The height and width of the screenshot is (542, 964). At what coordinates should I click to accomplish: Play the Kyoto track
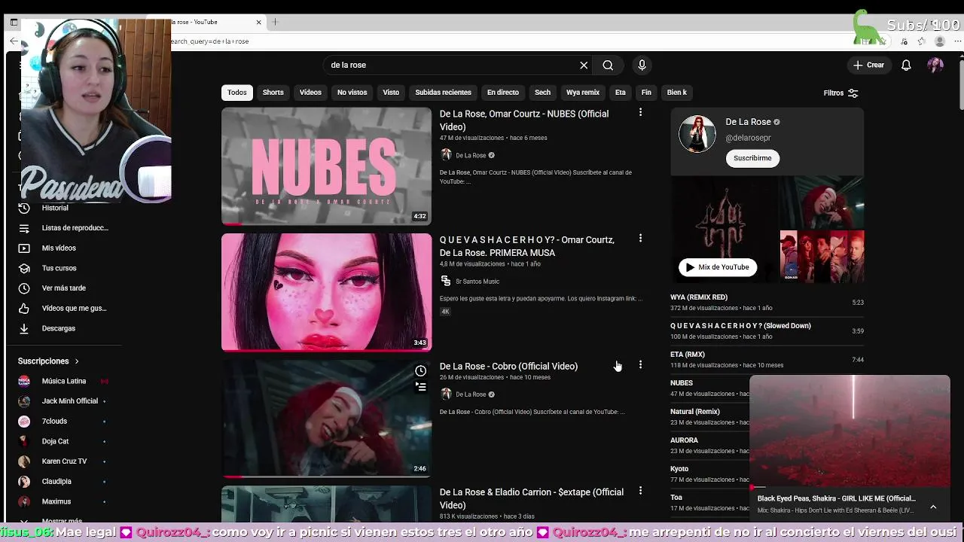(x=708, y=474)
